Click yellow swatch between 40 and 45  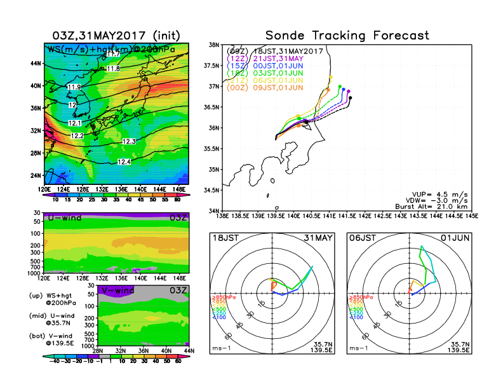click(135, 195)
